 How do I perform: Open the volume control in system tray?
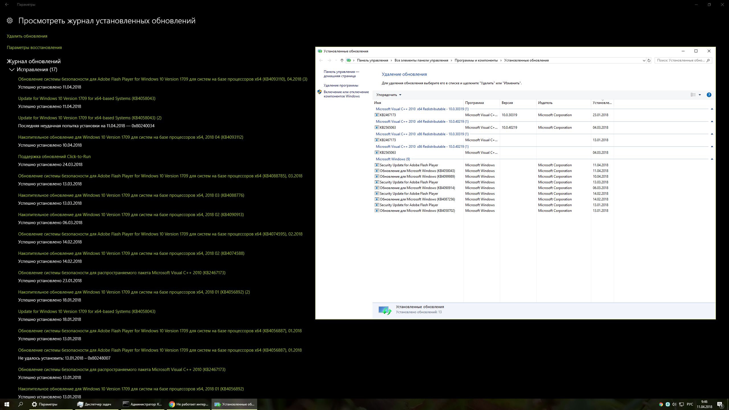coord(674,404)
